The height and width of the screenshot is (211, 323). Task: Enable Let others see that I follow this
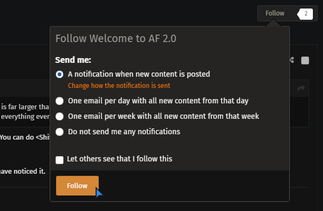[x=60, y=160]
